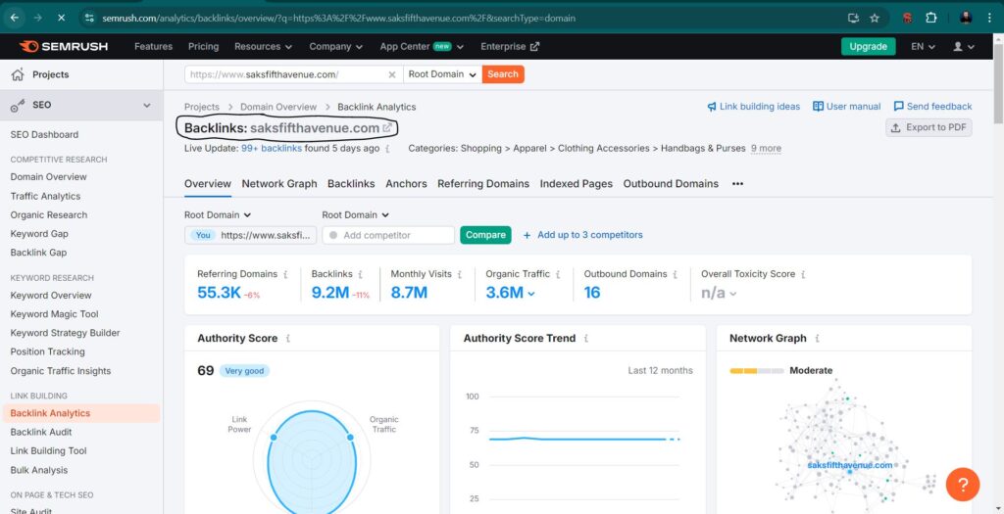This screenshot has width=1004, height=514.
Task: Open Enterprise external link in header
Action: [510, 47]
